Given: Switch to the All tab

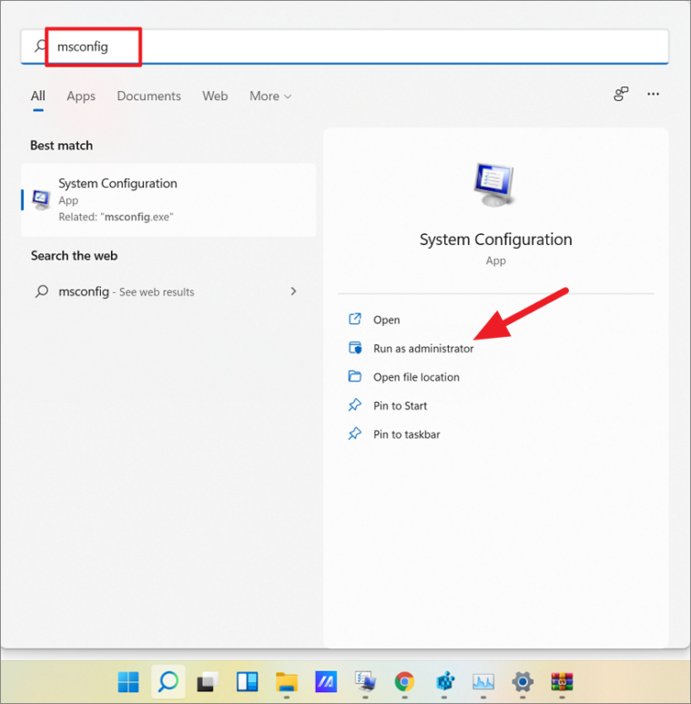Looking at the screenshot, I should [x=38, y=96].
